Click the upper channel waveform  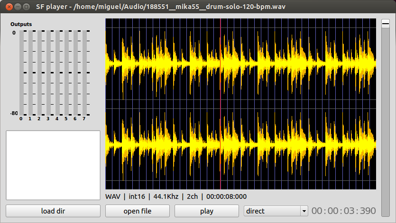[240, 63]
